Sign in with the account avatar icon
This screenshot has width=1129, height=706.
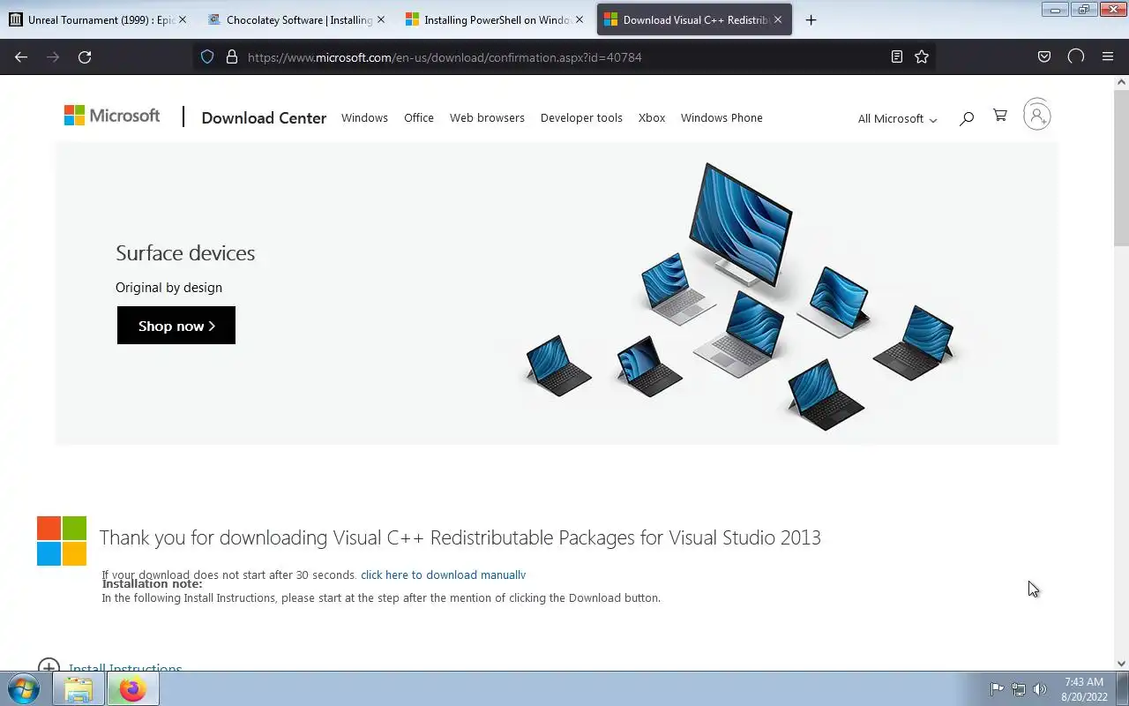tap(1037, 115)
